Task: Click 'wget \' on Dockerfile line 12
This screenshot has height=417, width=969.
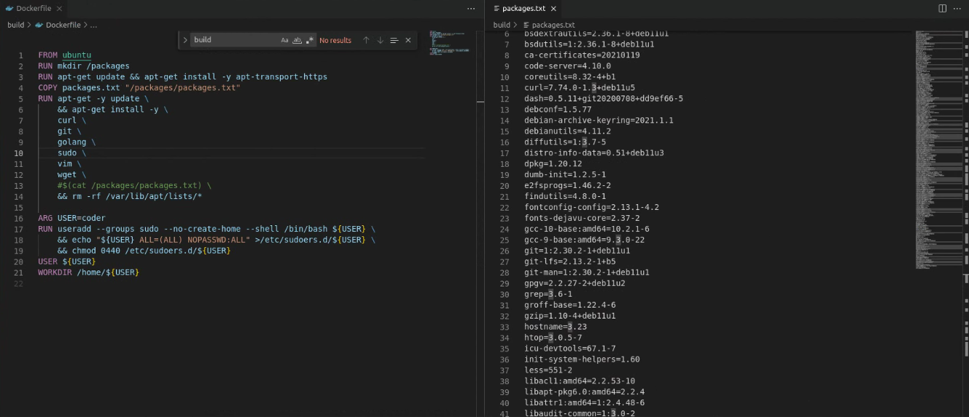Action: [71, 175]
